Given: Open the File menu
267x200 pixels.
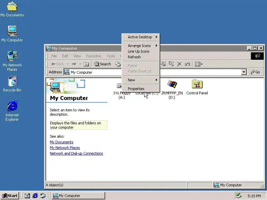Looking at the screenshot, I should 54,56.
